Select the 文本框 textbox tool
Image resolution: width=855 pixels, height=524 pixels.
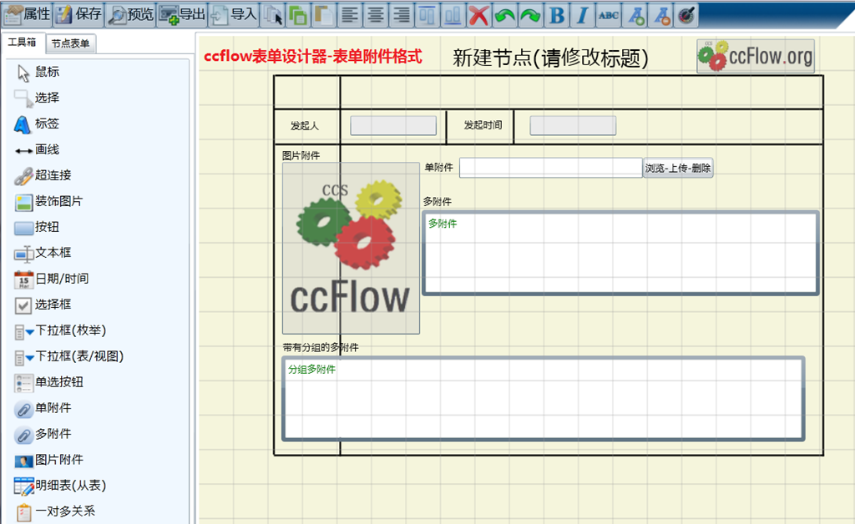tap(43, 253)
